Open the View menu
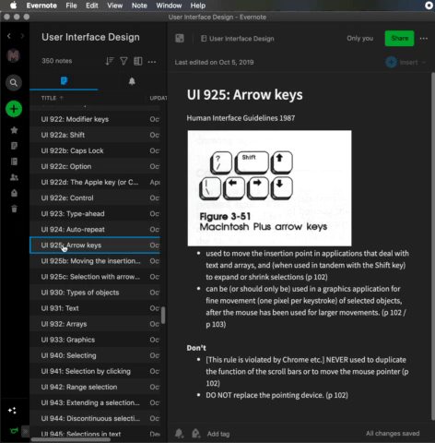This screenshot has width=435, height=443. click(x=115, y=6)
